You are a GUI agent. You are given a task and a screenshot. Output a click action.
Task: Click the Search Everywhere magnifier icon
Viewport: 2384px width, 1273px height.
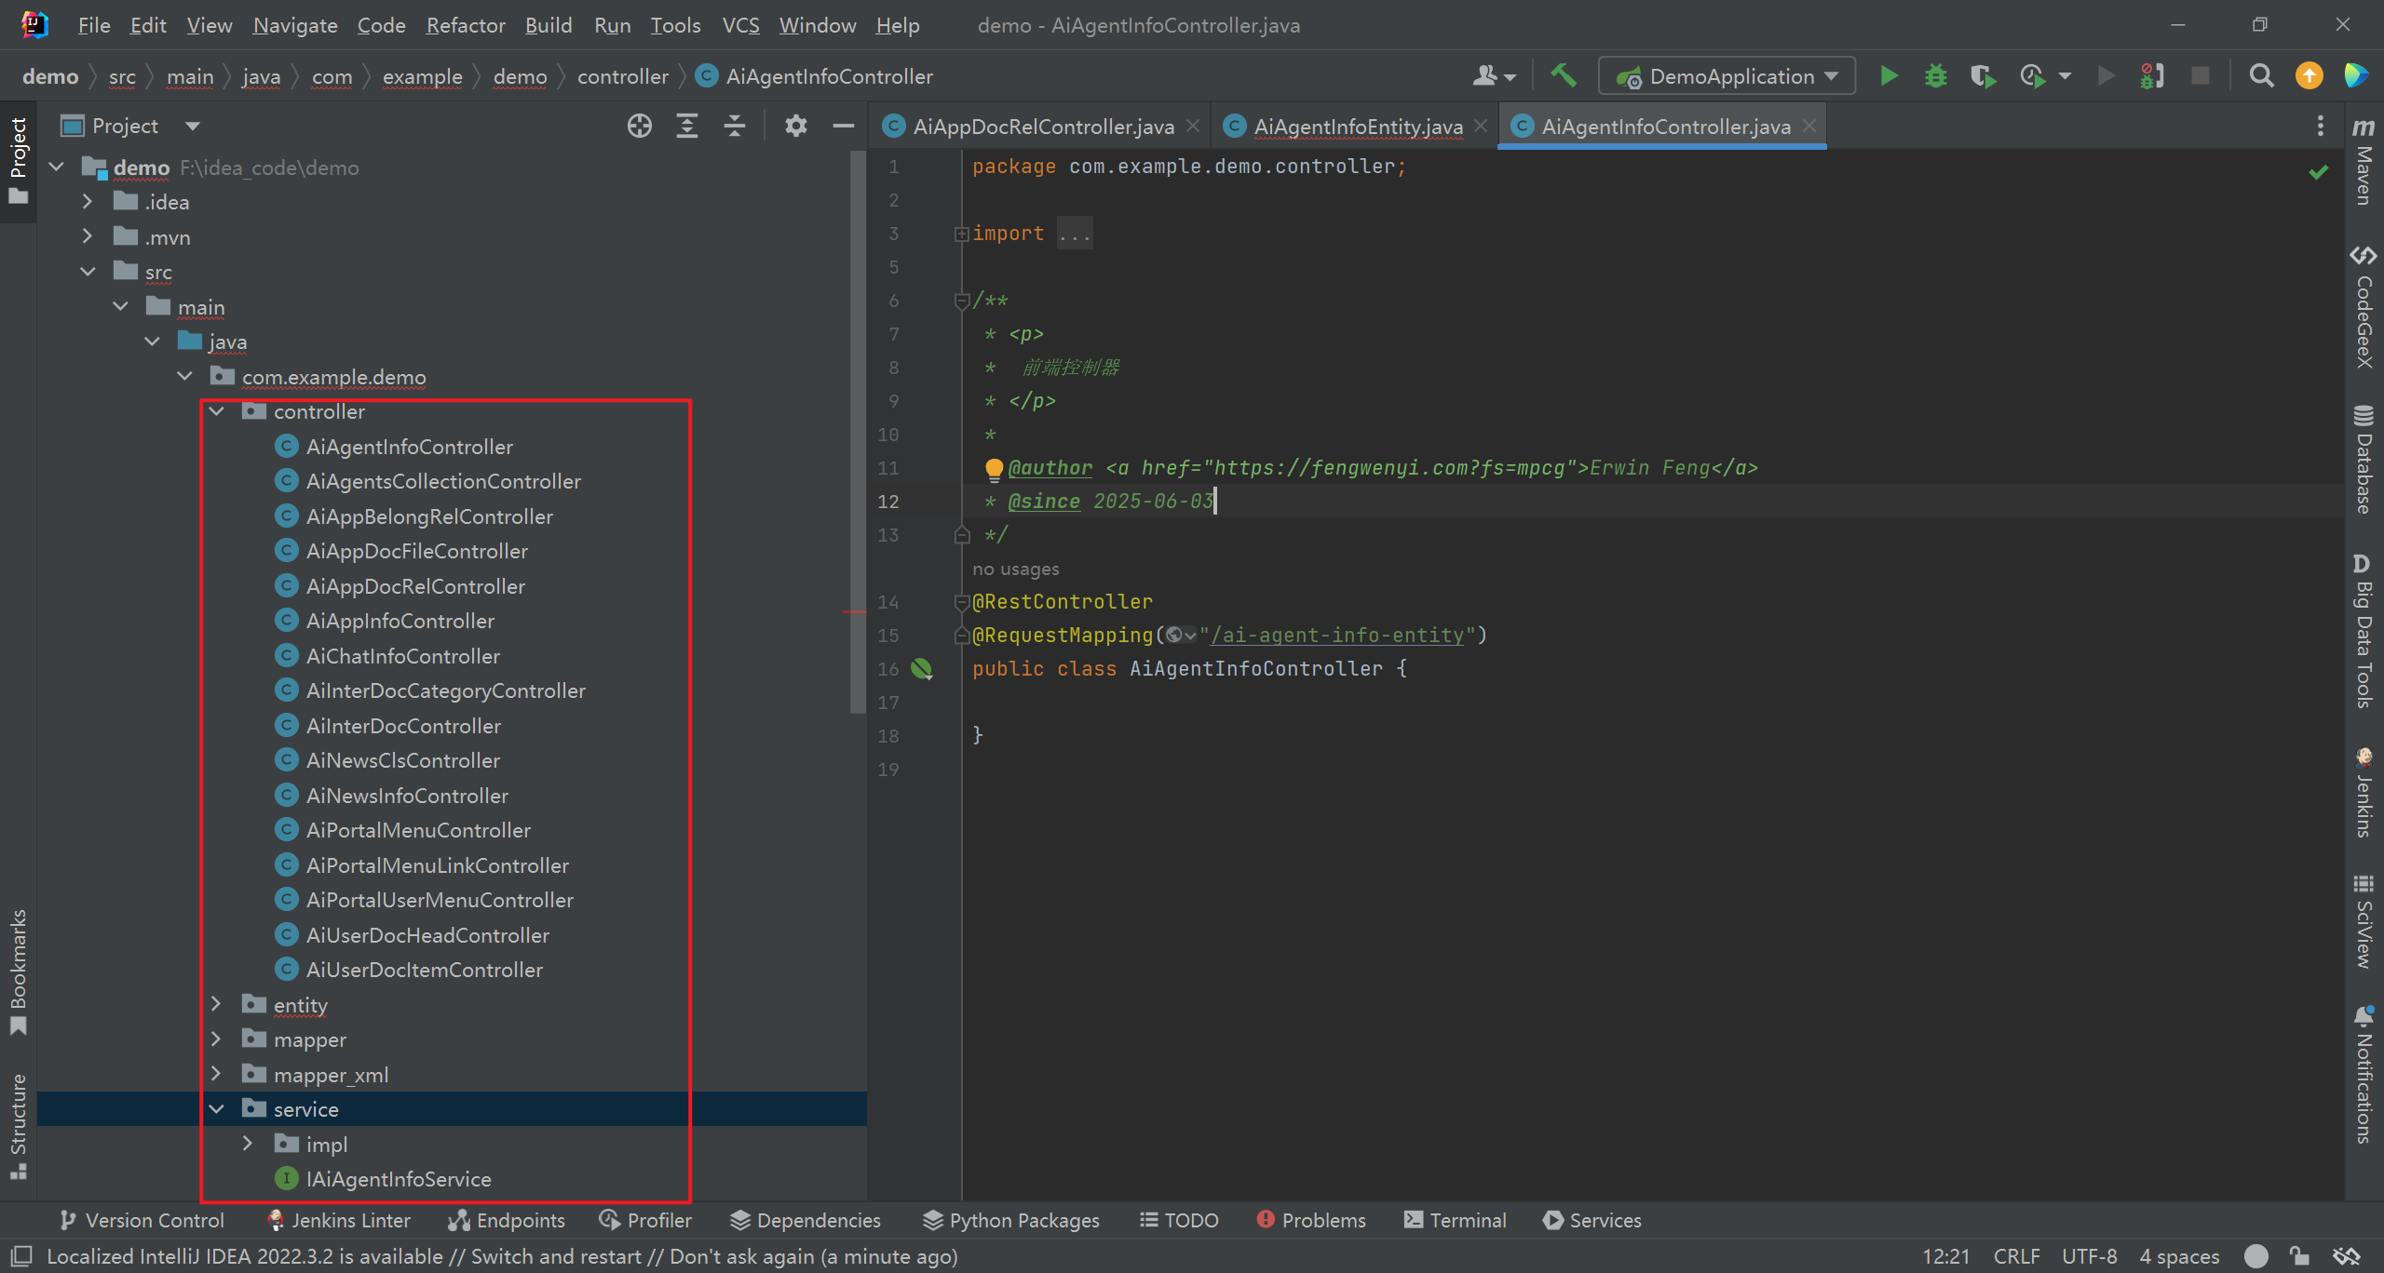click(2261, 75)
